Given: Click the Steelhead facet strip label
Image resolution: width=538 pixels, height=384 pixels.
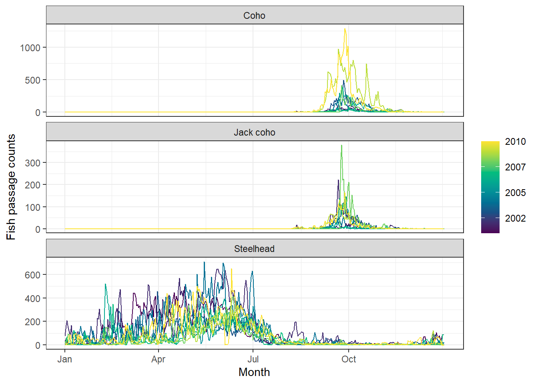Looking at the screenshot, I should [254, 249].
